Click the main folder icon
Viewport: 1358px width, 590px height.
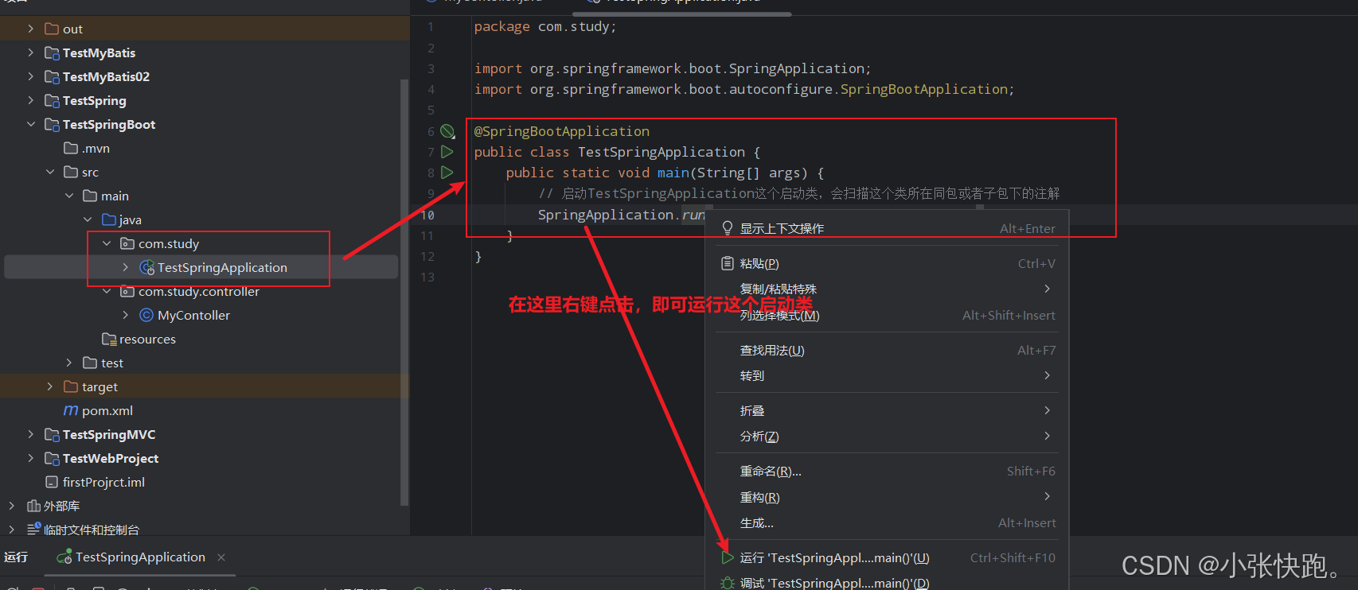pos(90,196)
